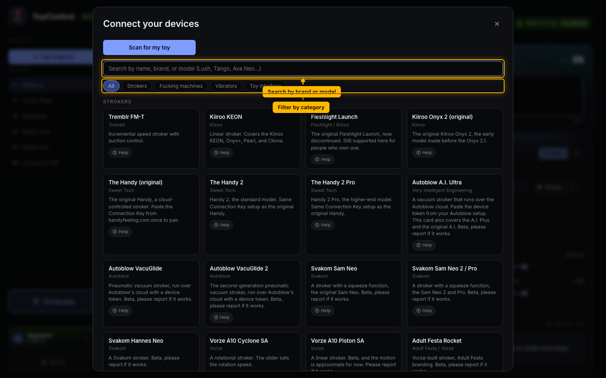Select the Fleshlight Launch card title
This screenshot has height=378, width=606.
pyautogui.click(x=334, y=117)
